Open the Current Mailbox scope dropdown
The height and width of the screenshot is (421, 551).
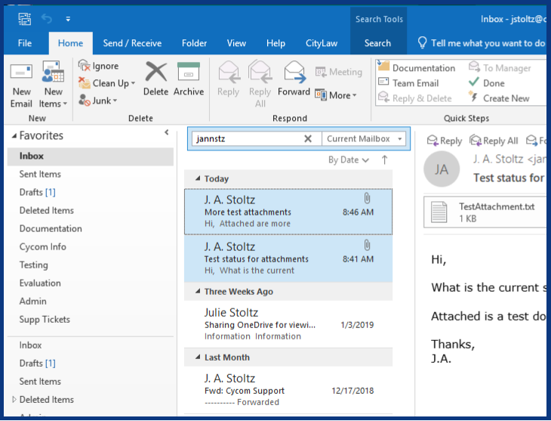click(364, 138)
